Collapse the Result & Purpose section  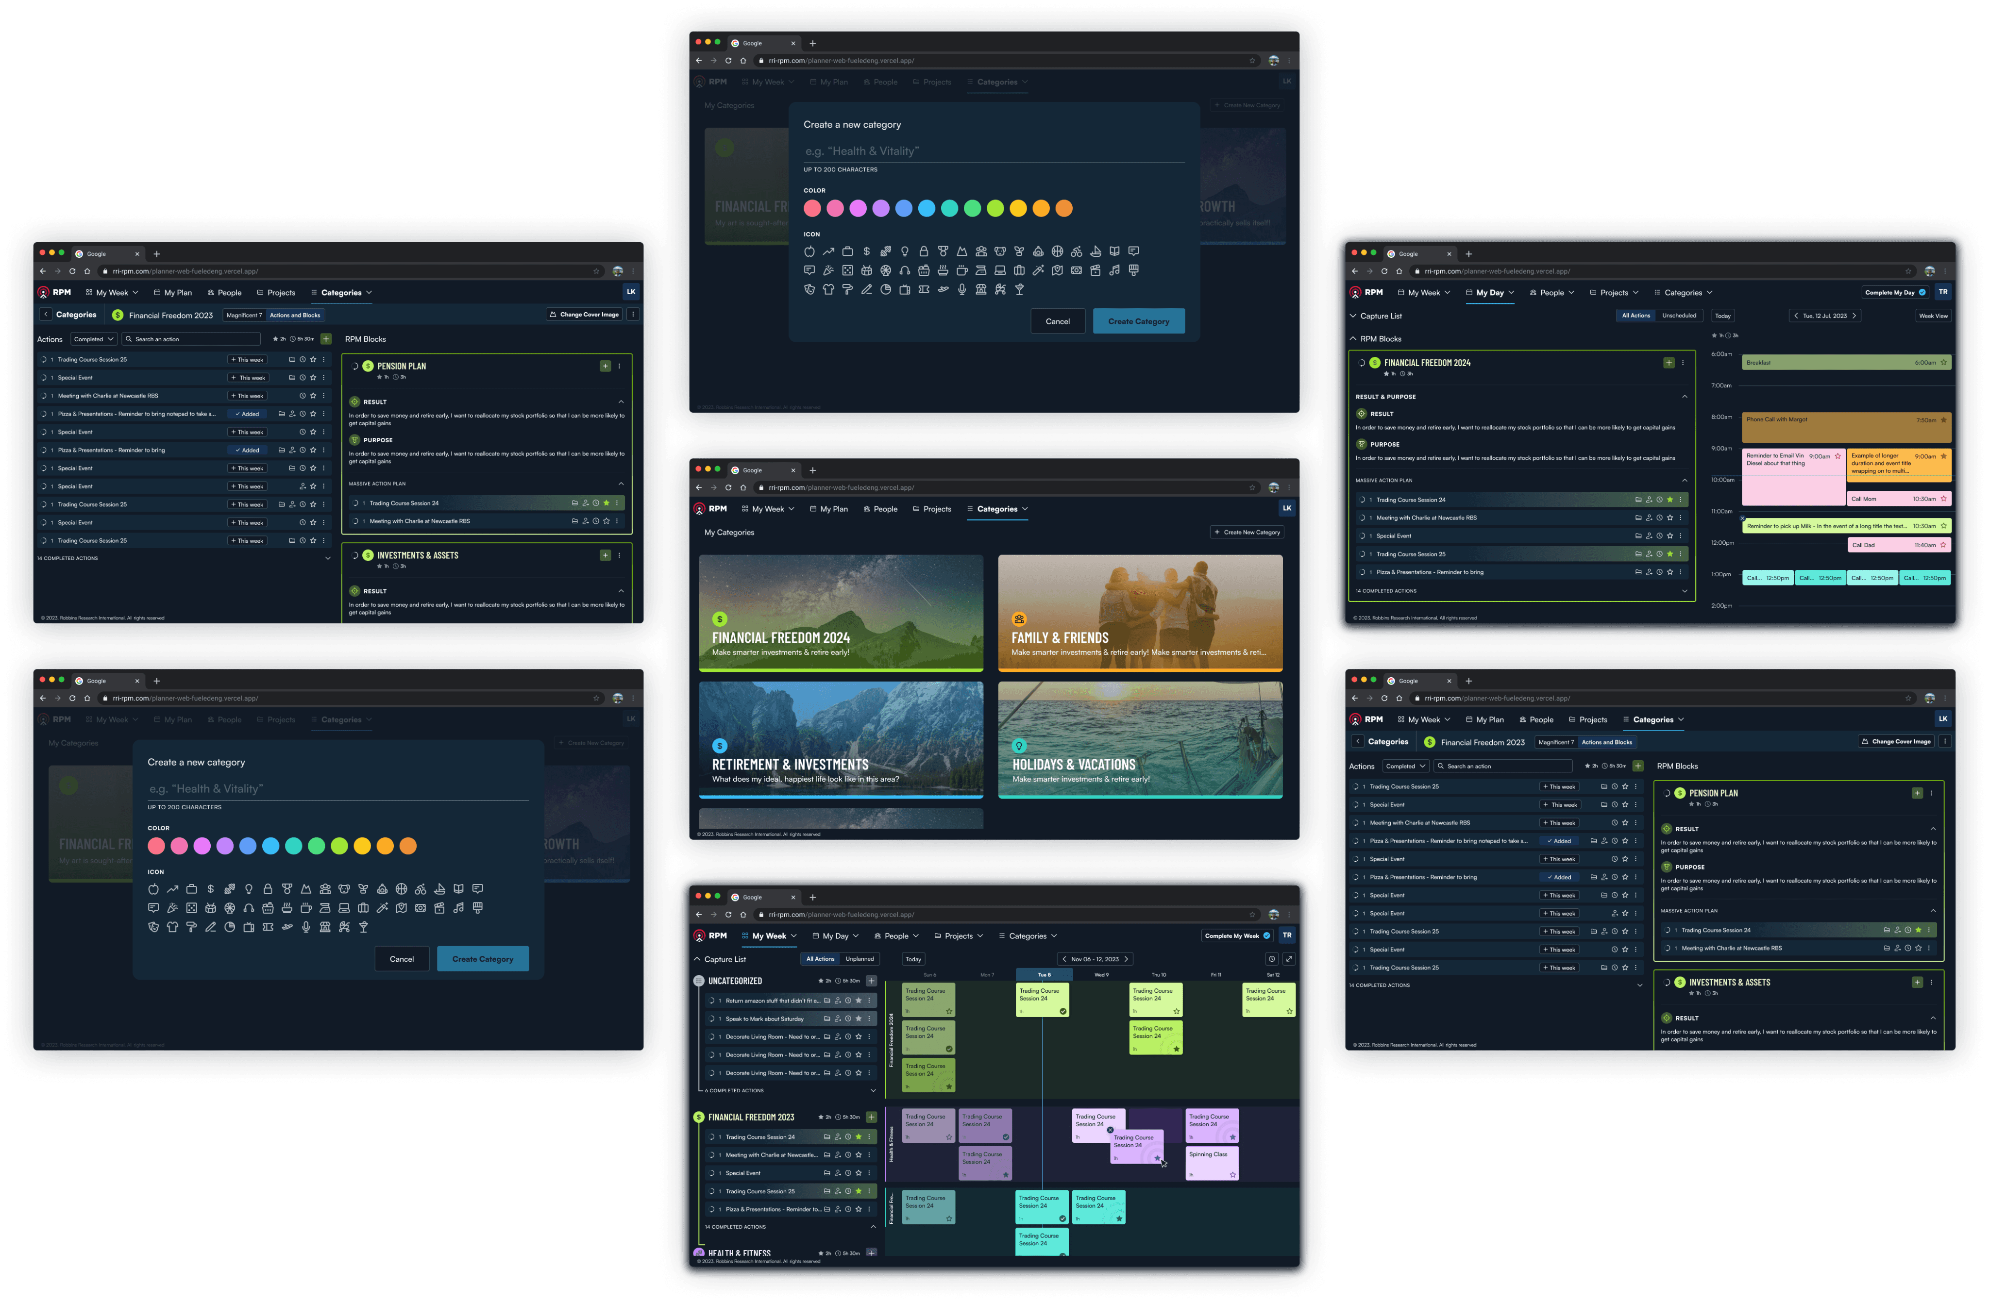coord(1684,397)
